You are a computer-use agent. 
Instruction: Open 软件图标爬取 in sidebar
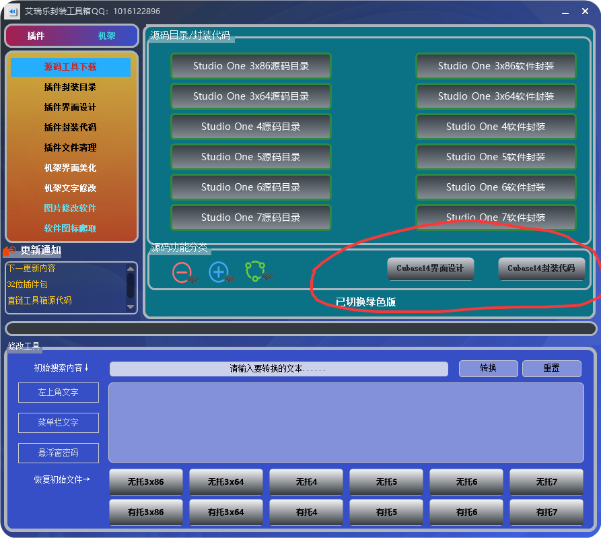click(70, 228)
